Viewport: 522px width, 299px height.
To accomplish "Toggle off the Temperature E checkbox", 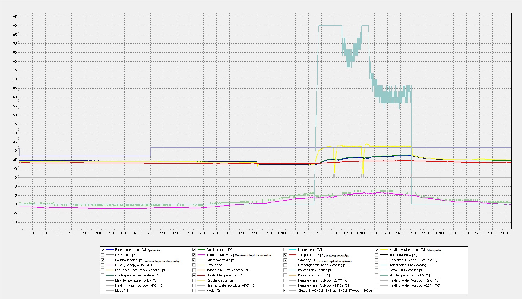I will [194, 255].
